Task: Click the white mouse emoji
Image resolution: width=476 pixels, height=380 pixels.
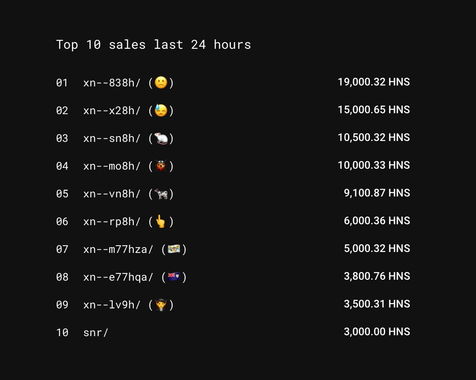Action: point(161,138)
